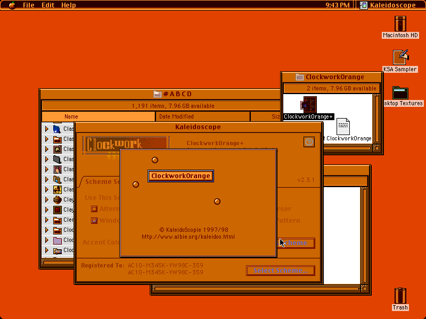Select the ClockworkOrange text document icon
Image resolution: width=426 pixels, height=319 pixels.
(x=343, y=127)
